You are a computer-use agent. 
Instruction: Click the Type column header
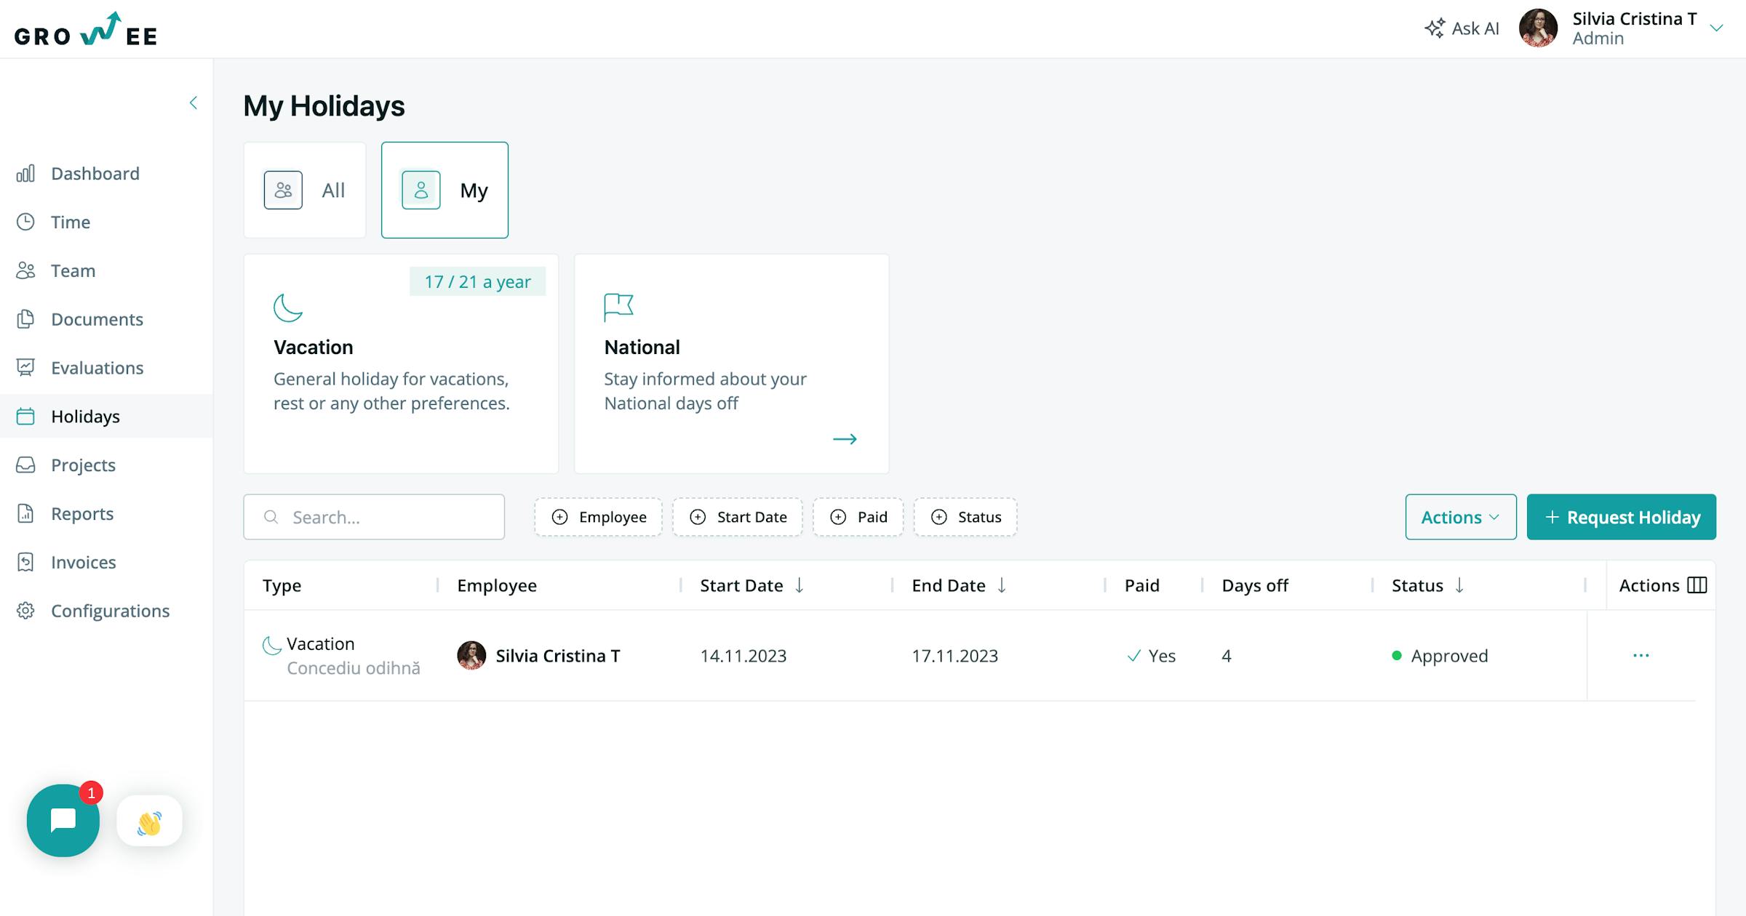click(x=282, y=585)
